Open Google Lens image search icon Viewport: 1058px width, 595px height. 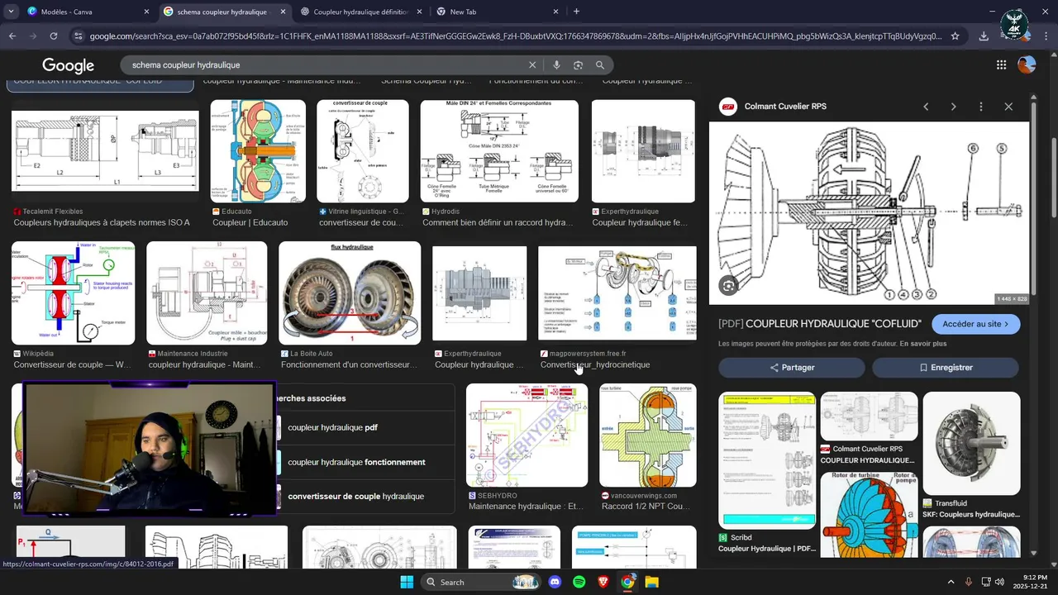578,65
